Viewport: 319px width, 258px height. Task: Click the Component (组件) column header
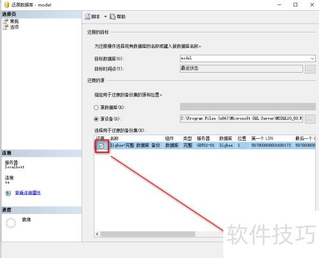tap(172, 138)
